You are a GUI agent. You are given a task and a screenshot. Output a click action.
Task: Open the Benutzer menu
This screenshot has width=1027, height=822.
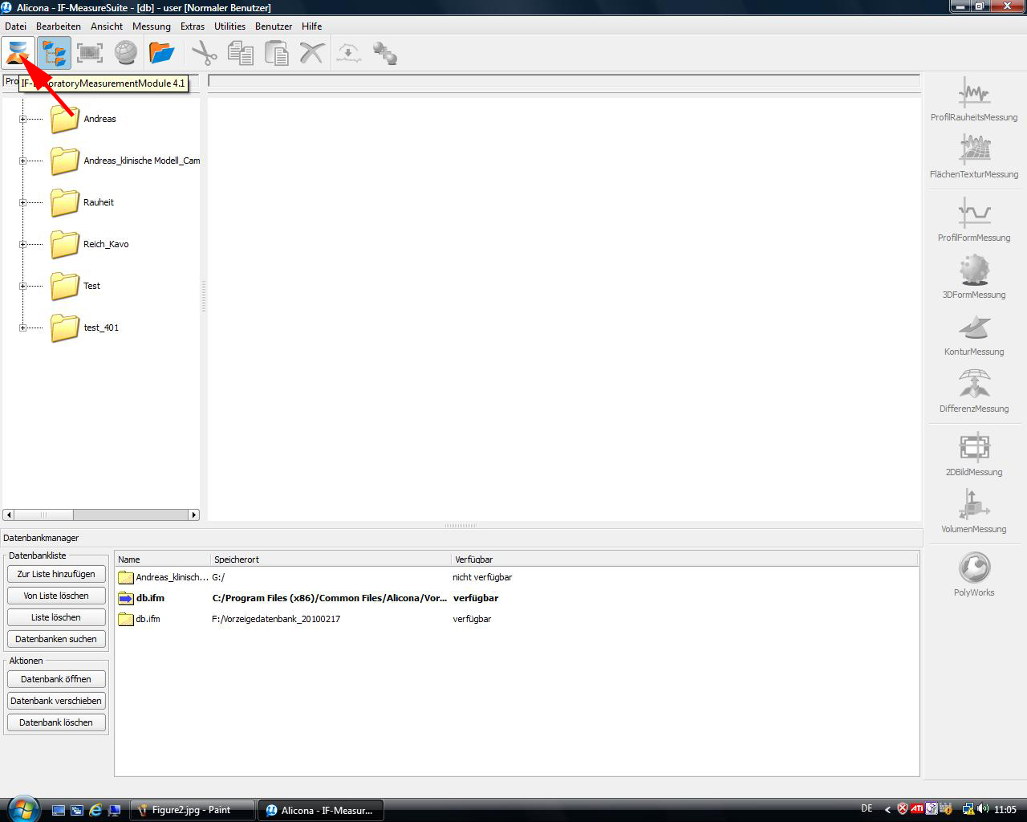pyautogui.click(x=274, y=26)
